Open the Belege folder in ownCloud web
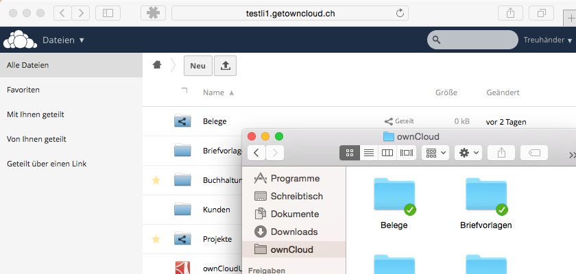 coord(215,121)
